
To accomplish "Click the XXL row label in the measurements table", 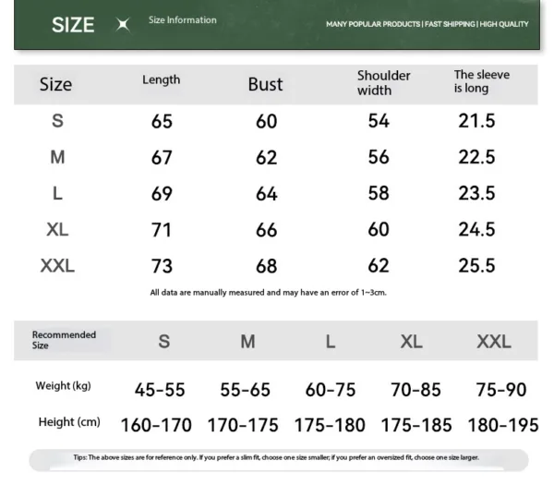I will click(57, 266).
